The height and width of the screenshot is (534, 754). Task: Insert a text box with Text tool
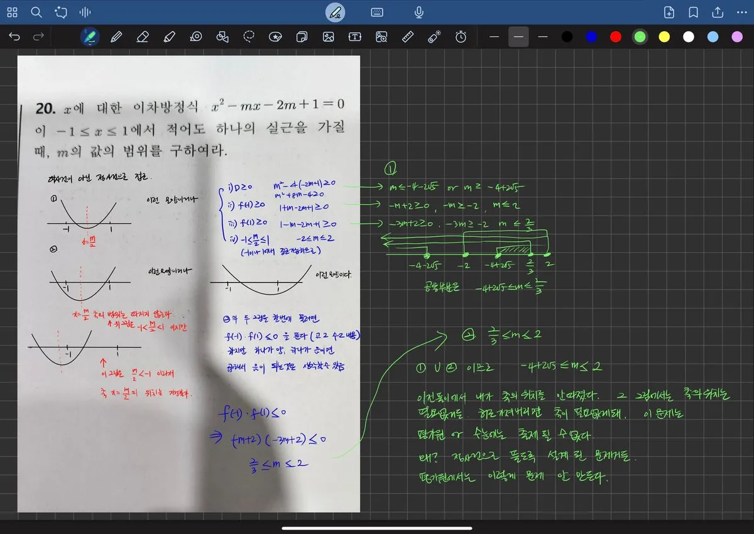355,37
